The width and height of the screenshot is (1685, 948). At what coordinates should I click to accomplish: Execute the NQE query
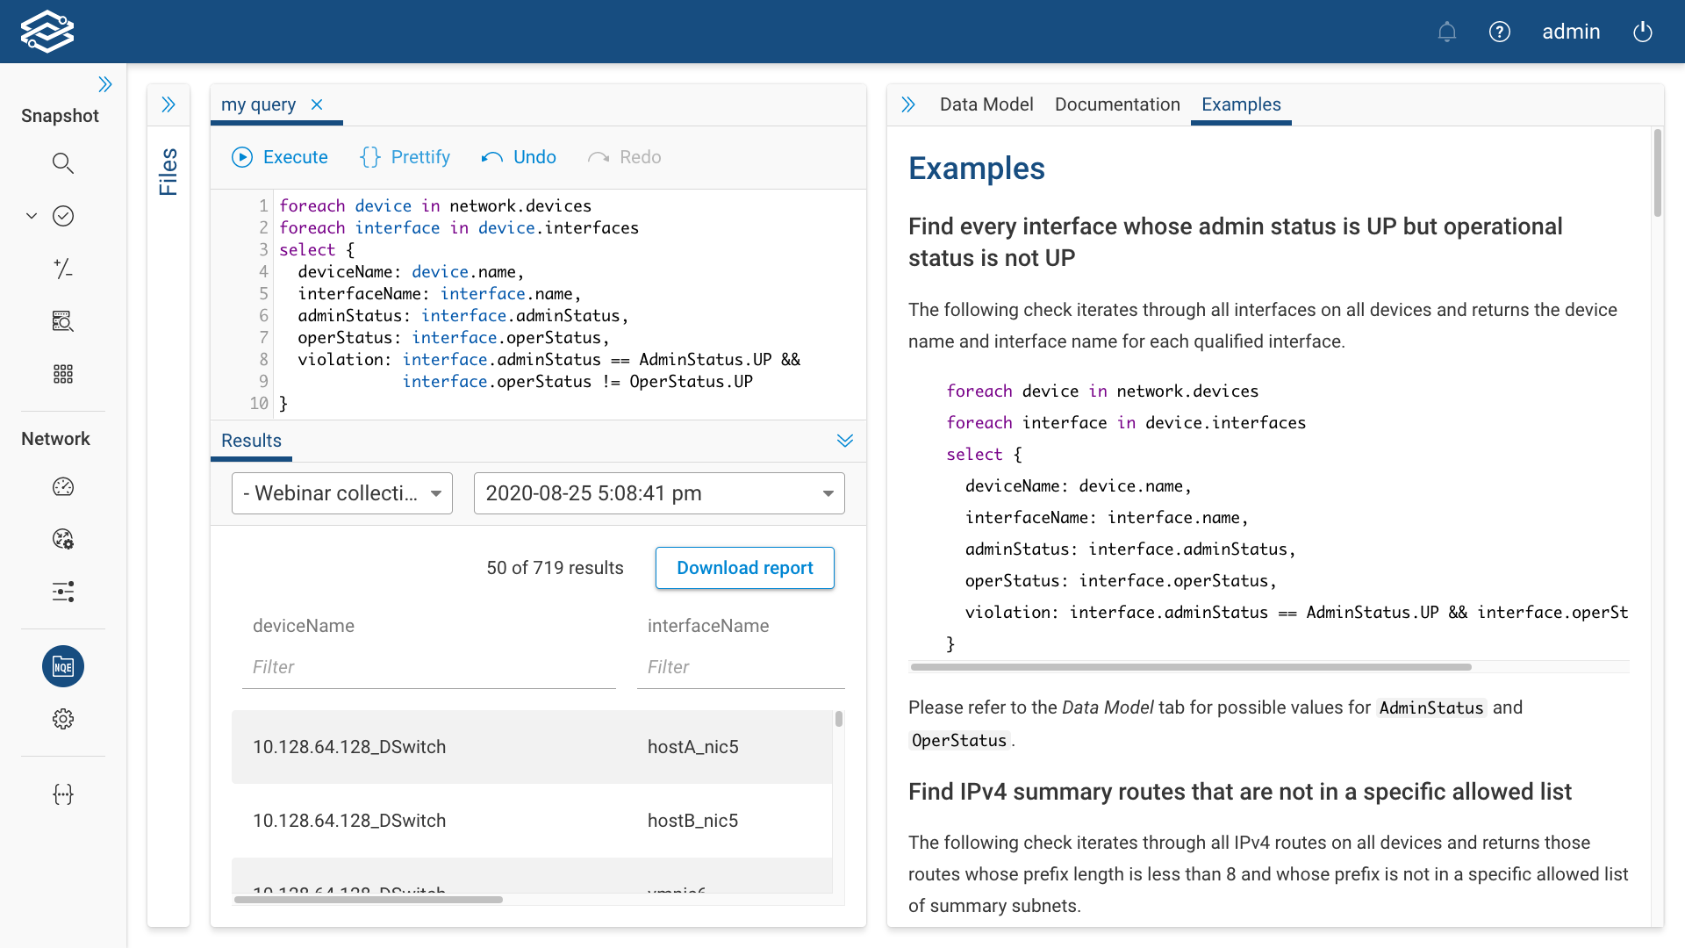tap(280, 157)
